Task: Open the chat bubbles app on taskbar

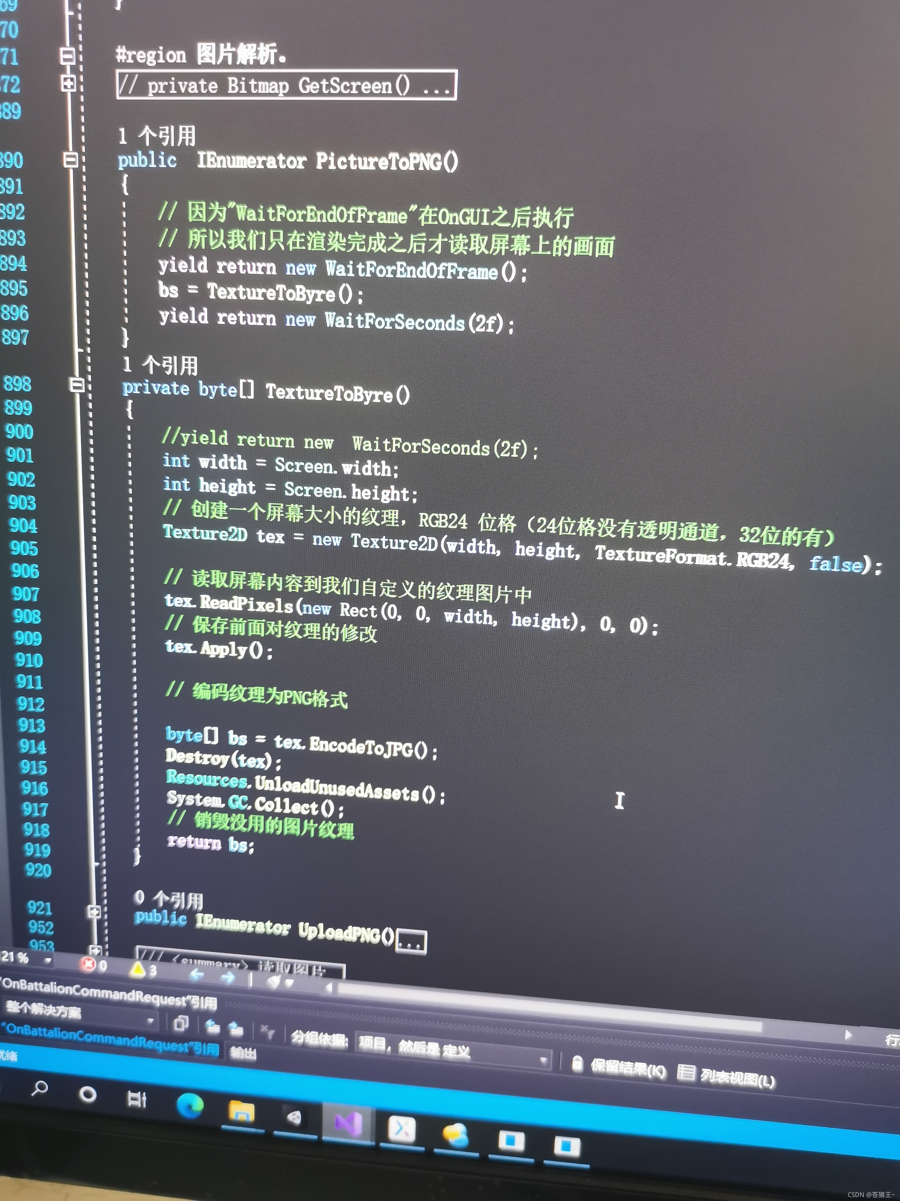Action: [456, 1135]
